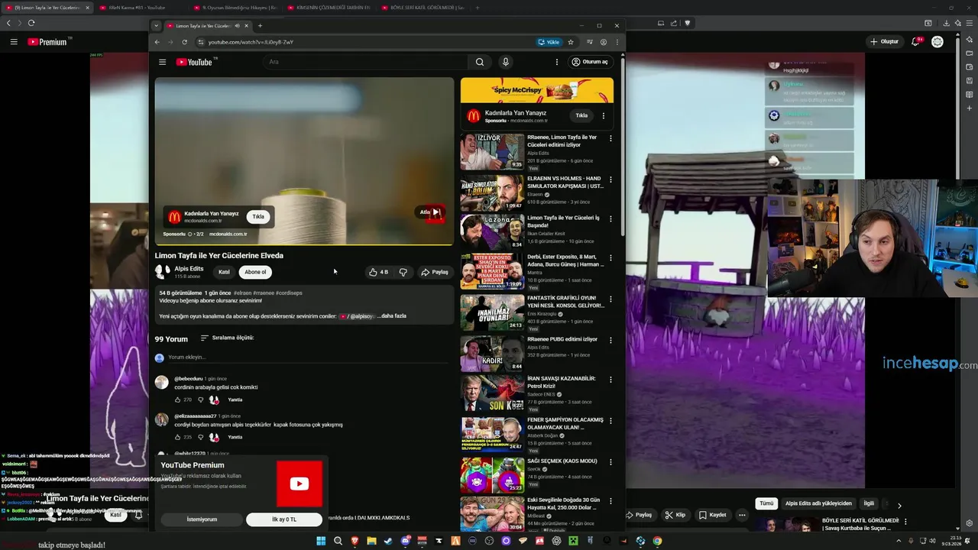Screen dimensions: 978x550
Task: Open Windows Start menu
Action: click(321, 541)
